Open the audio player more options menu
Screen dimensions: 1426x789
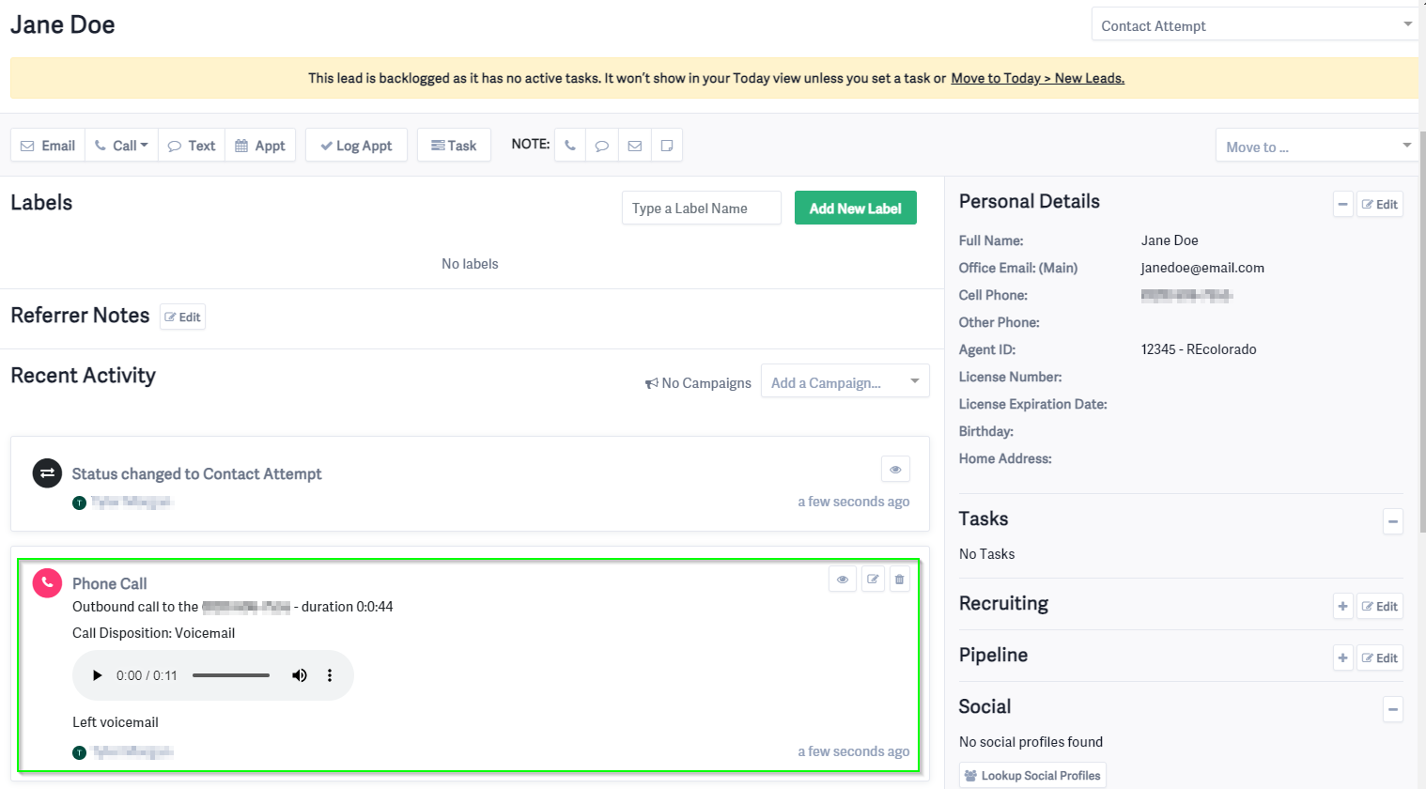click(x=330, y=675)
